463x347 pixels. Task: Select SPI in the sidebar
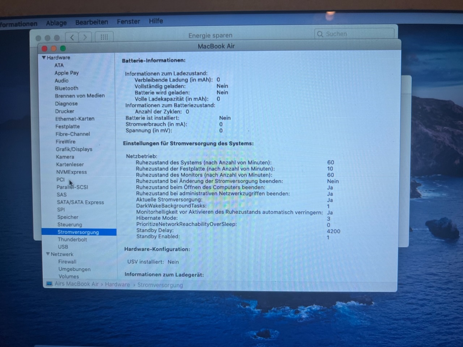click(61, 210)
